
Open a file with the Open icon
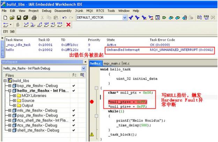(12, 18)
